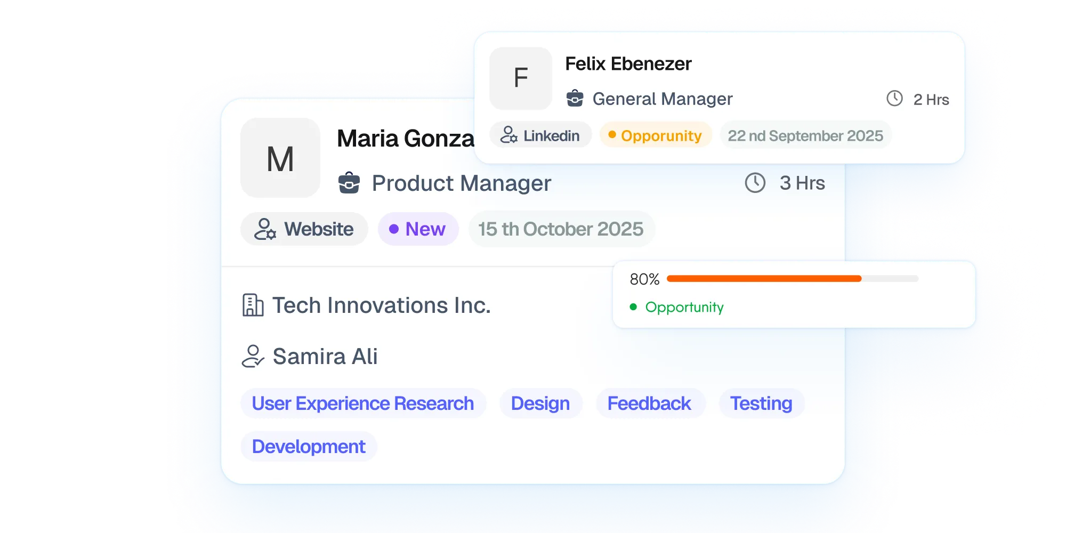The width and height of the screenshot is (1066, 533).
Task: Open the M avatar for Maria
Action: (x=280, y=158)
